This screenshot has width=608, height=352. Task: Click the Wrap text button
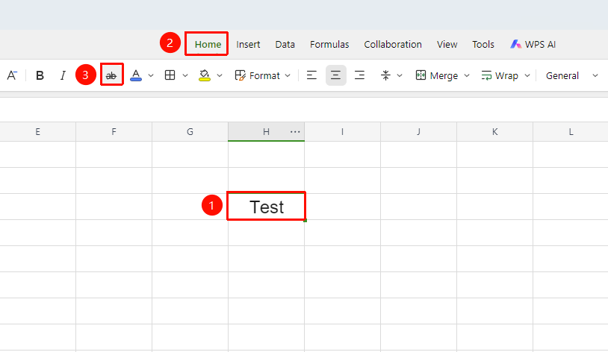tap(500, 75)
